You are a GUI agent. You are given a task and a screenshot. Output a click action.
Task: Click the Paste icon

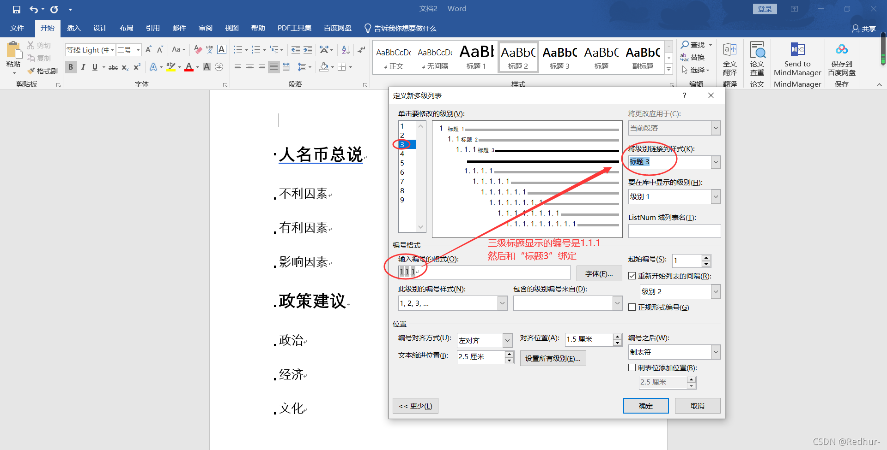tap(13, 51)
